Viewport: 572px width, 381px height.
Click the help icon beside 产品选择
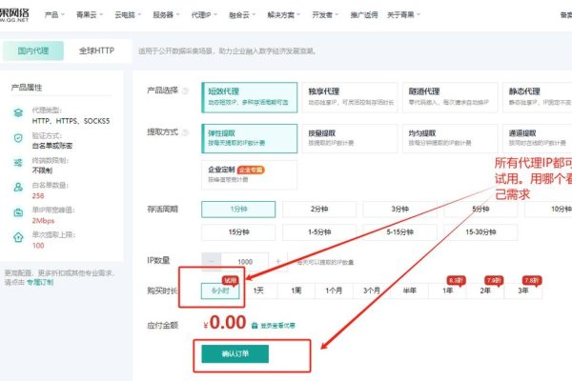click(x=185, y=90)
